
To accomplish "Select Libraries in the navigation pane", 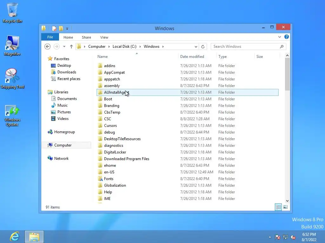I will (x=61, y=92).
